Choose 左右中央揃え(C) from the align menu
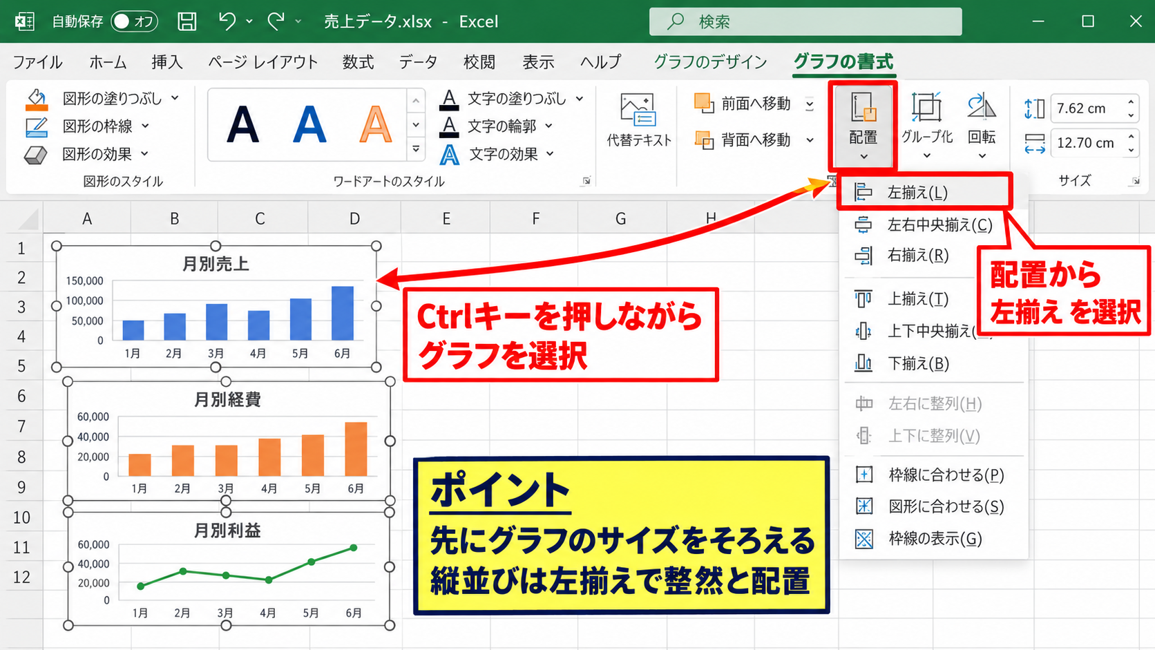This screenshot has width=1155, height=650. 933,225
